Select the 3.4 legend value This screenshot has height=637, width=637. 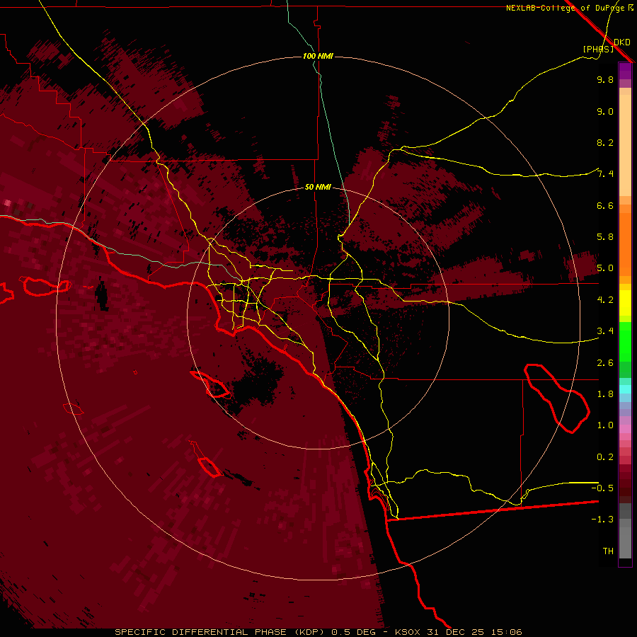605,331
